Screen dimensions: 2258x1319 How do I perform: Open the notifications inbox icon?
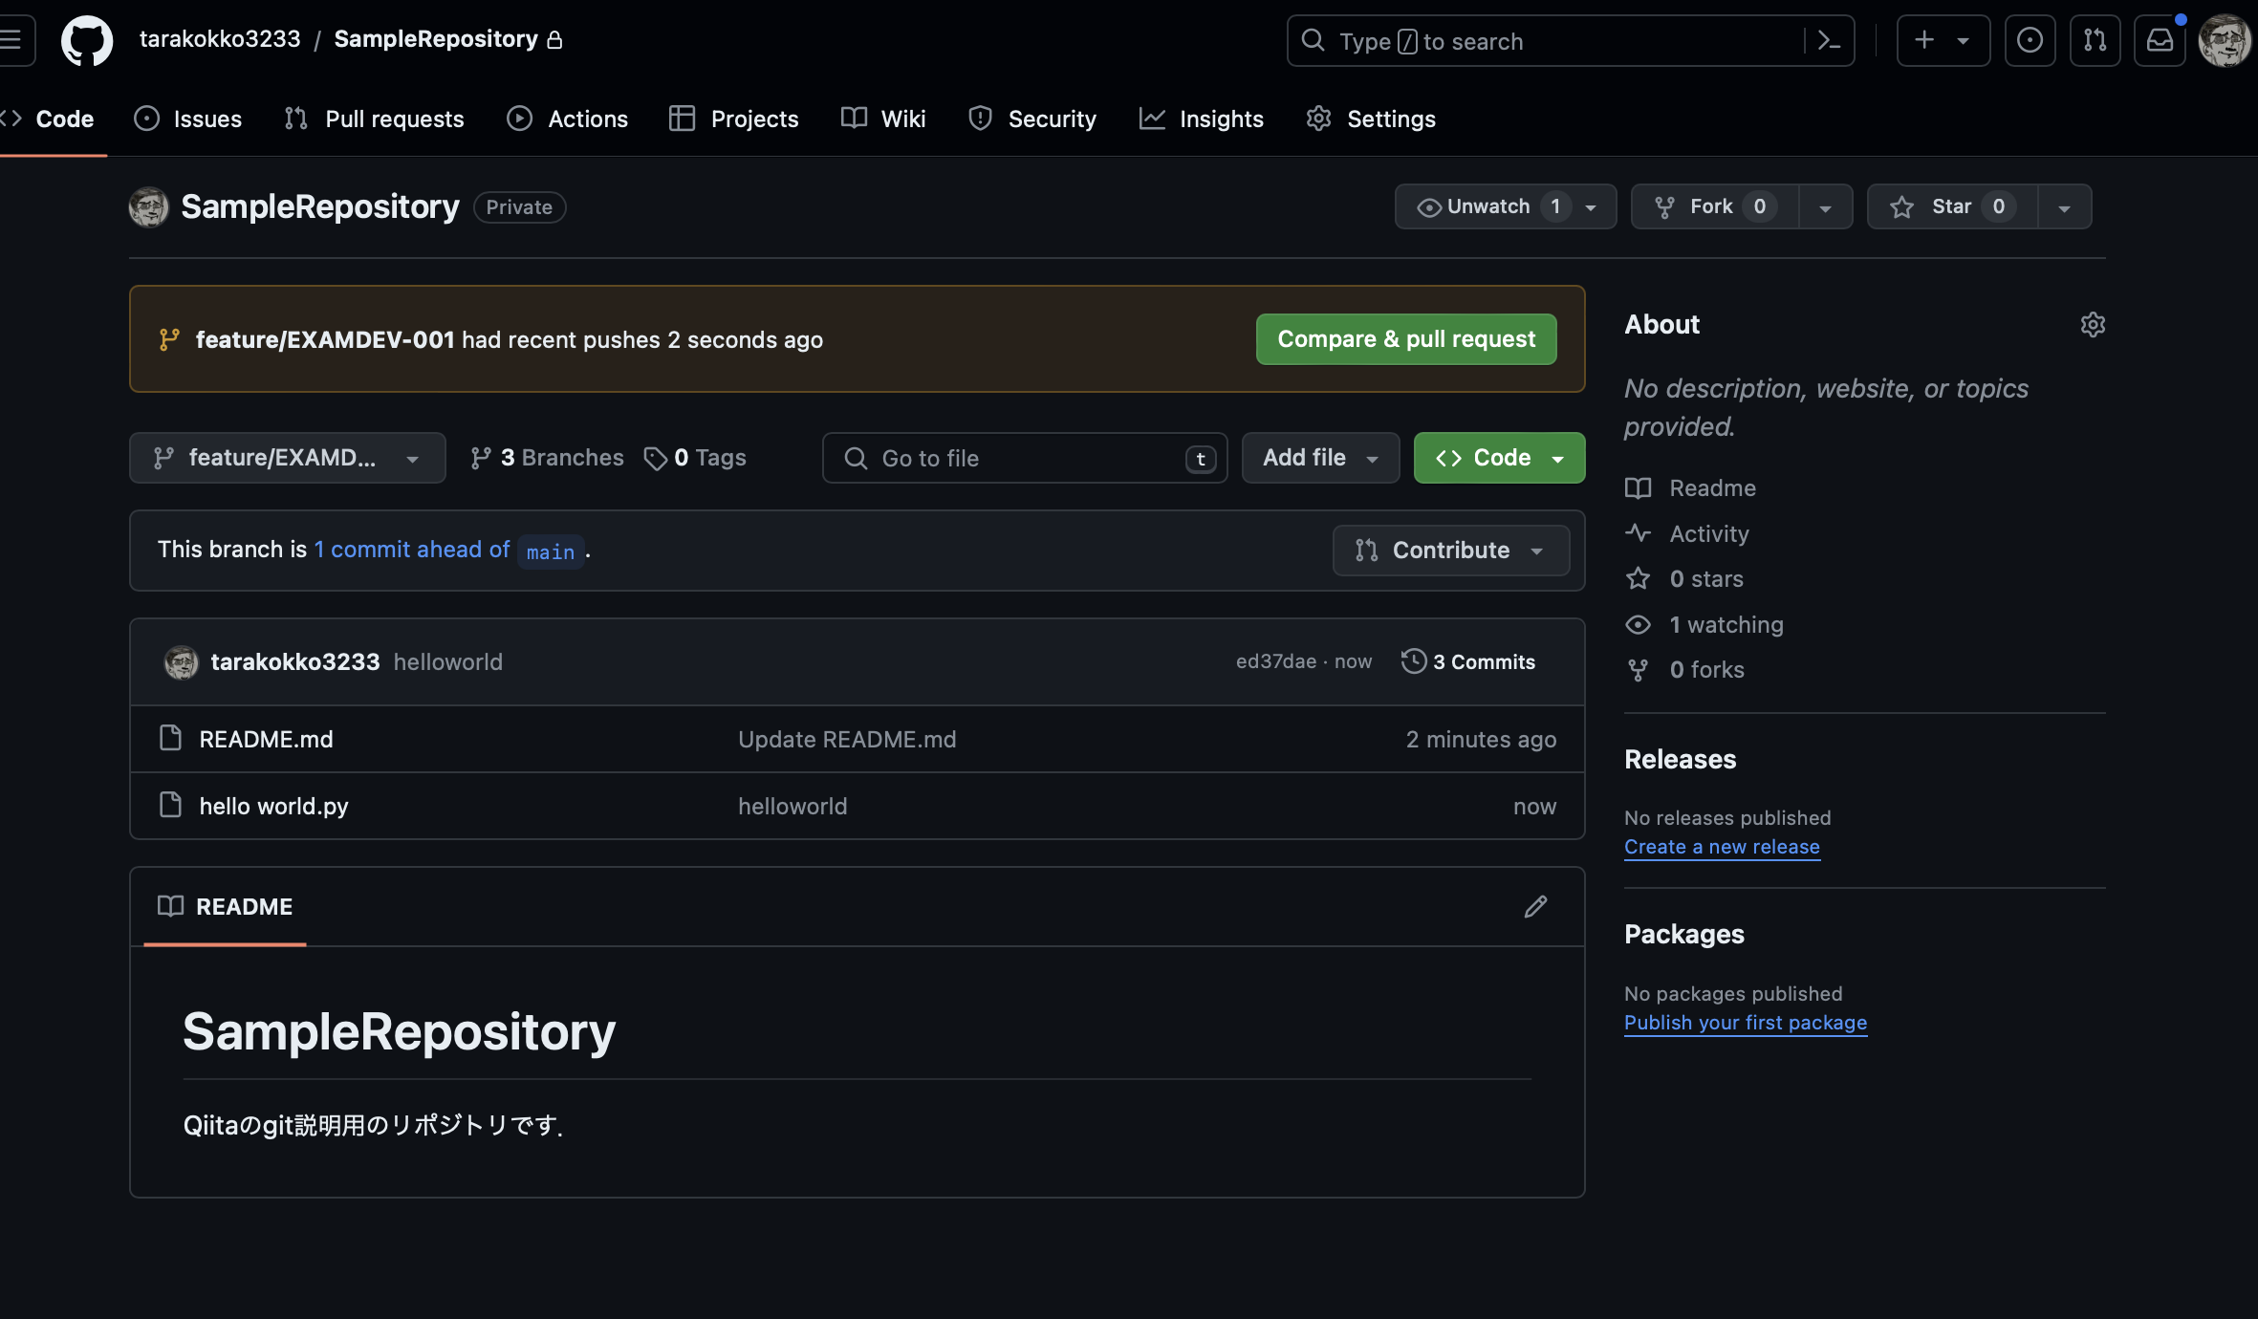(x=2160, y=40)
